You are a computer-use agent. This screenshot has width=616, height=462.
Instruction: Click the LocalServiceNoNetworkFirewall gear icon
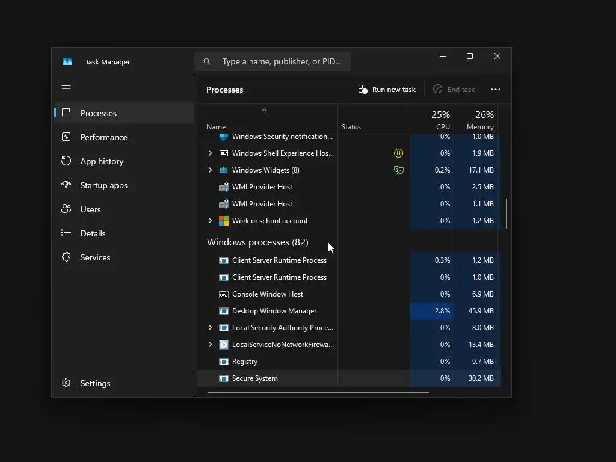pos(224,345)
